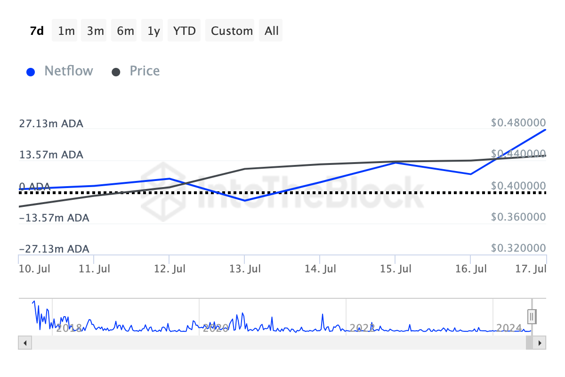Click the 17. Jul Netflow peak point
The height and width of the screenshot is (377, 565).
click(x=546, y=130)
